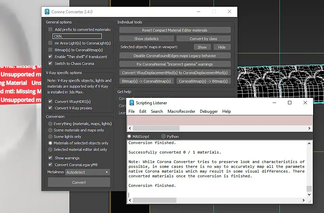Maximize the Scripting Listener window
324x213 pixels.
[290, 103]
